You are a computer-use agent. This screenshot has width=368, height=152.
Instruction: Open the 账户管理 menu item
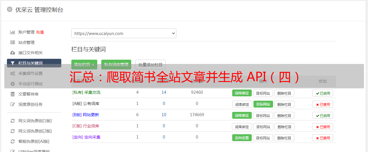[26, 32]
